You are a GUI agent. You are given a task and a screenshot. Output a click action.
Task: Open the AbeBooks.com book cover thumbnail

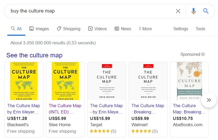point(189,81)
